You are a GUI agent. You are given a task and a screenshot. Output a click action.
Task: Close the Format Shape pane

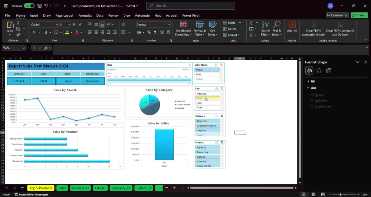[365, 62]
